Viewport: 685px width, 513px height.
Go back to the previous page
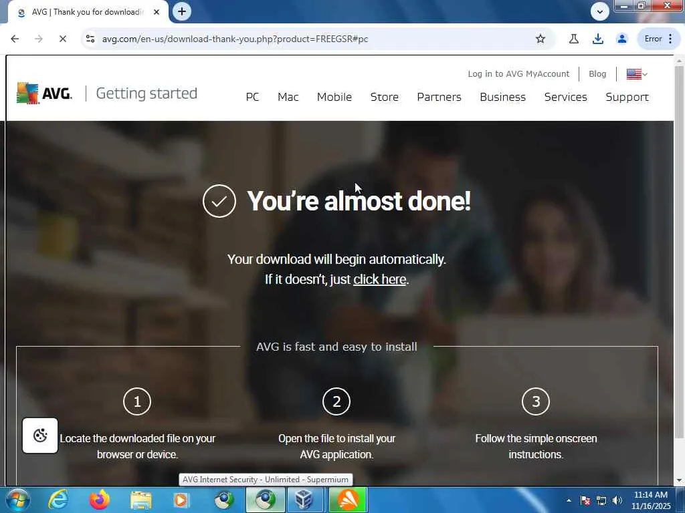pos(15,39)
